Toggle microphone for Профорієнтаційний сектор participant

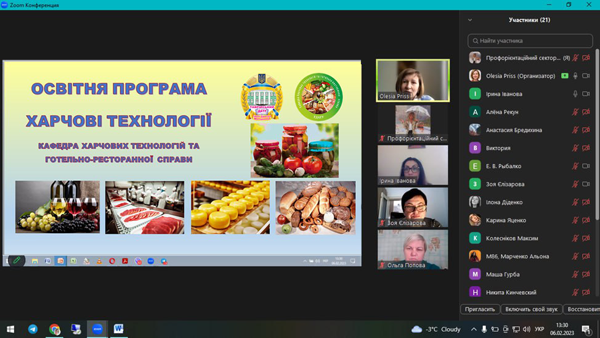click(x=575, y=58)
